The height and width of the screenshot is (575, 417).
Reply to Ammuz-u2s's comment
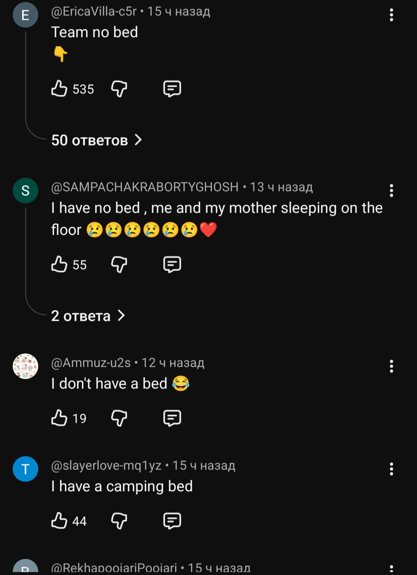coord(172,418)
